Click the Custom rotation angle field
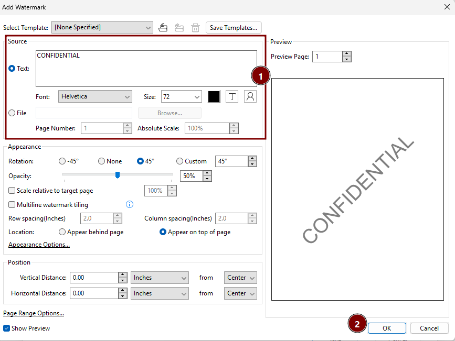This screenshot has height=341, width=455. pos(231,161)
